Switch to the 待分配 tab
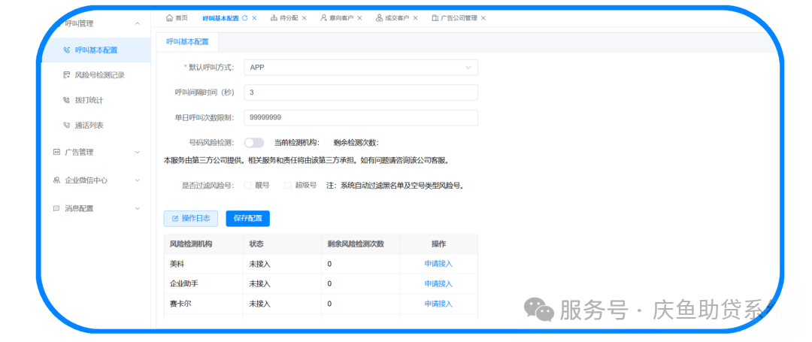Viewport: 812px width, 342px height. (x=289, y=17)
